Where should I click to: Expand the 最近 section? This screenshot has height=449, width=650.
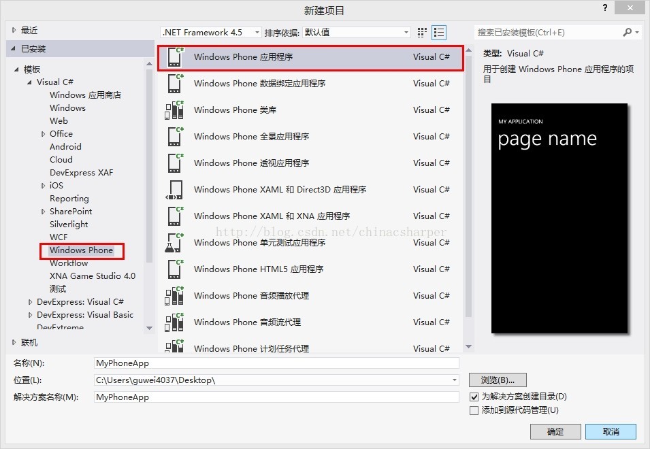[x=14, y=30]
